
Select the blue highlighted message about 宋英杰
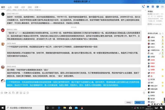pyautogui.click(x=73, y=84)
